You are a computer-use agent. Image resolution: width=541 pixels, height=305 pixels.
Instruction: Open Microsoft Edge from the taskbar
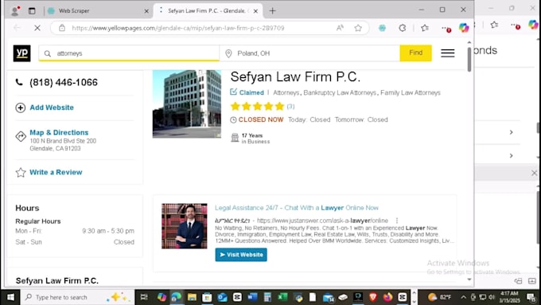[x=177, y=297]
